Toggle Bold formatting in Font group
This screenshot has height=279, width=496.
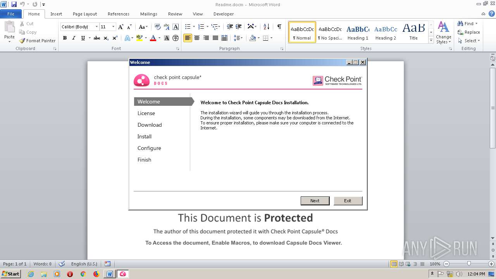(x=65, y=38)
